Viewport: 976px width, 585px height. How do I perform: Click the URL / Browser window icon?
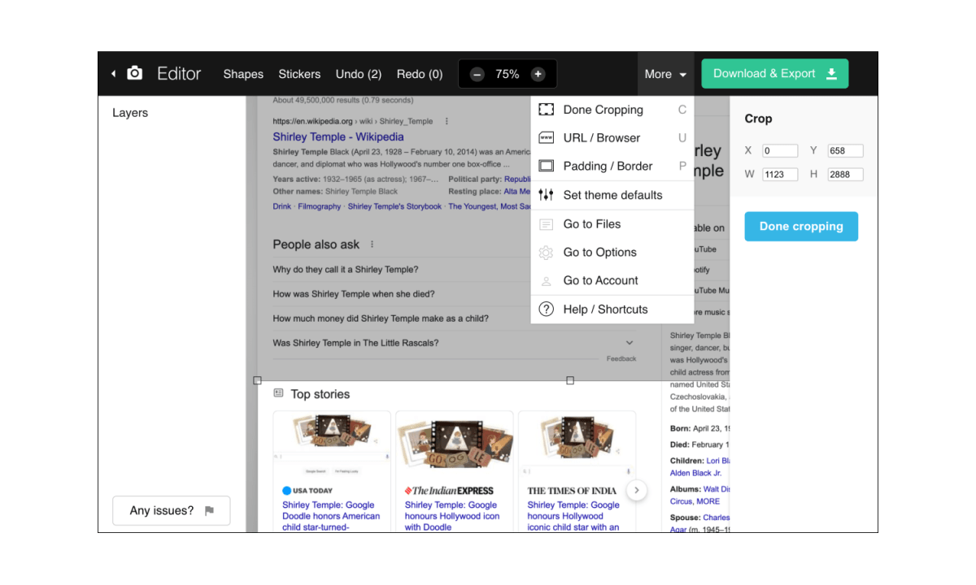click(547, 138)
